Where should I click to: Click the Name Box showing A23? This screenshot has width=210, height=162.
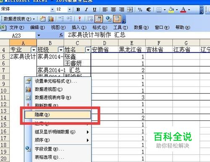pyautogui.click(x=18, y=35)
